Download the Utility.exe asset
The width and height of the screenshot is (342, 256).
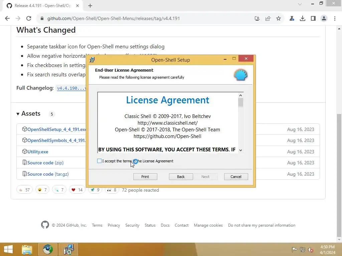(38, 152)
